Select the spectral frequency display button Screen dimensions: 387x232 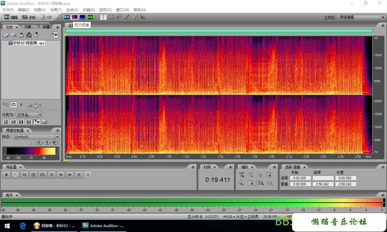75,17
